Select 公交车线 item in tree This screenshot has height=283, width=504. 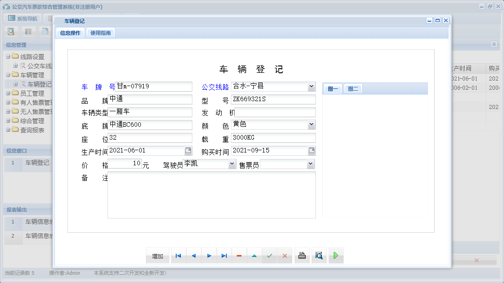[39, 65]
